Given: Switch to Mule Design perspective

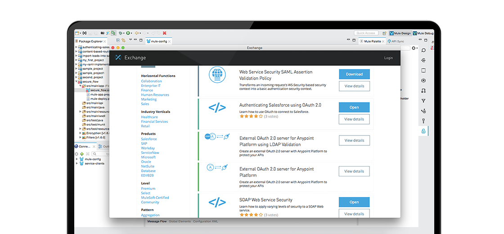Looking at the screenshot, I should (x=400, y=33).
